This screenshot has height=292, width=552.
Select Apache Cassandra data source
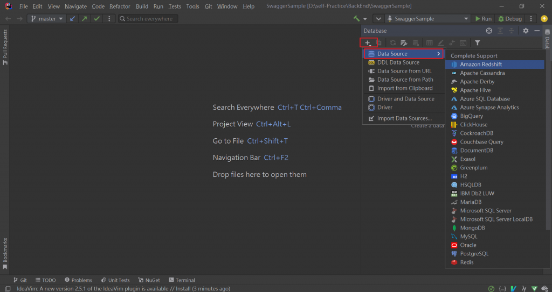(x=495, y=73)
